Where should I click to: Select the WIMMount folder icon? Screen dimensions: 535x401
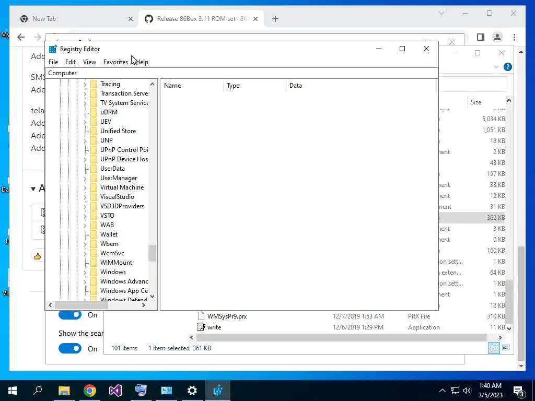[x=94, y=263]
